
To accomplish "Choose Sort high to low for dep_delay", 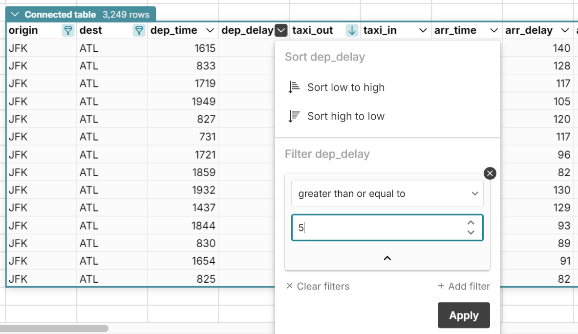I will tap(346, 116).
